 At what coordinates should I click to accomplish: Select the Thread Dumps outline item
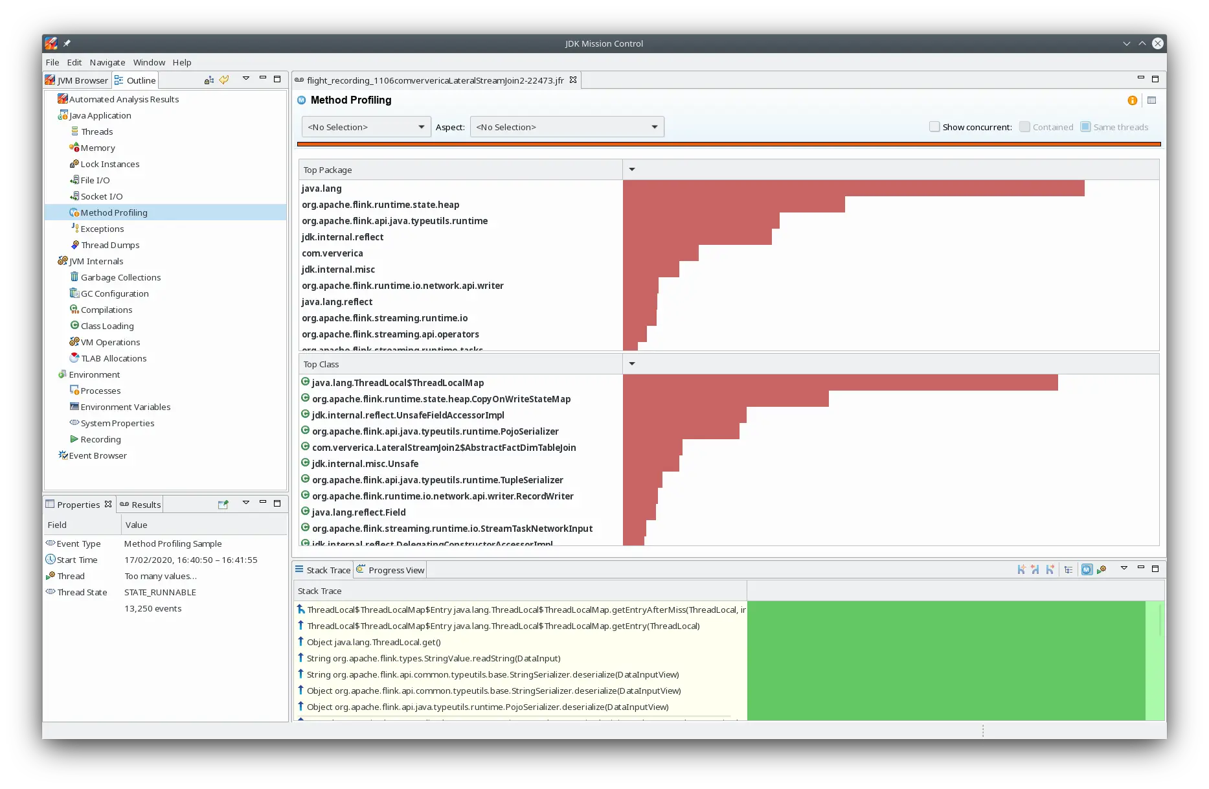[110, 244]
